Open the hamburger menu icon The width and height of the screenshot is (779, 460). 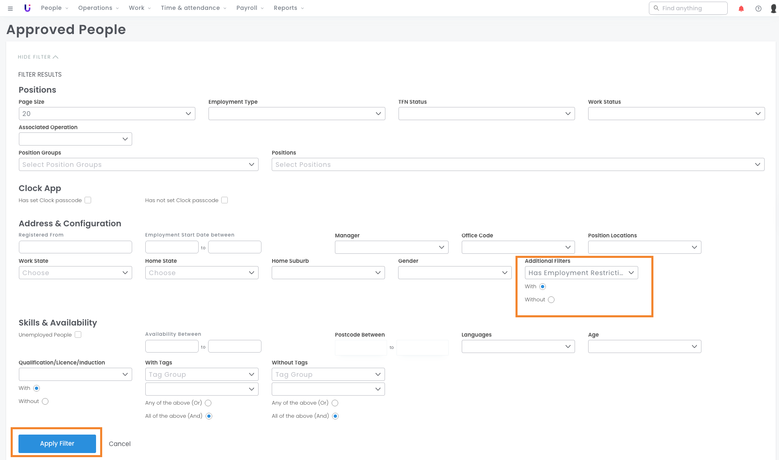click(x=10, y=8)
